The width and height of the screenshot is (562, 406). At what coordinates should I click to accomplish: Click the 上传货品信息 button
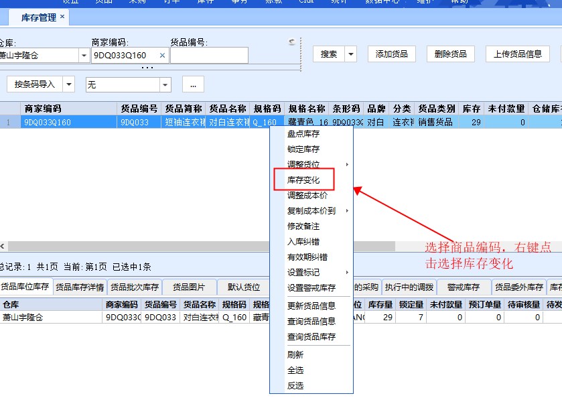(517, 54)
